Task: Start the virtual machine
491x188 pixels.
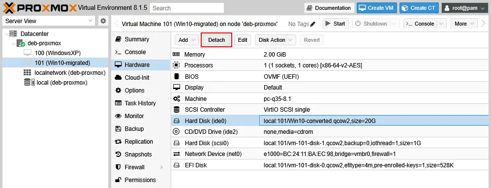Action: point(336,24)
